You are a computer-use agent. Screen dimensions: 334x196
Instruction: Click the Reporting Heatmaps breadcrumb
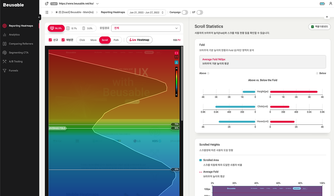pyautogui.click(x=113, y=12)
